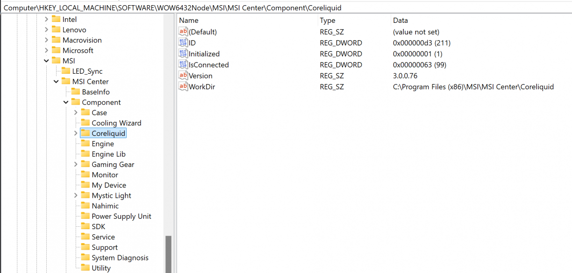Screen dimensions: 572x273
Task: Open the LED_Sync registry key
Action: click(x=87, y=71)
